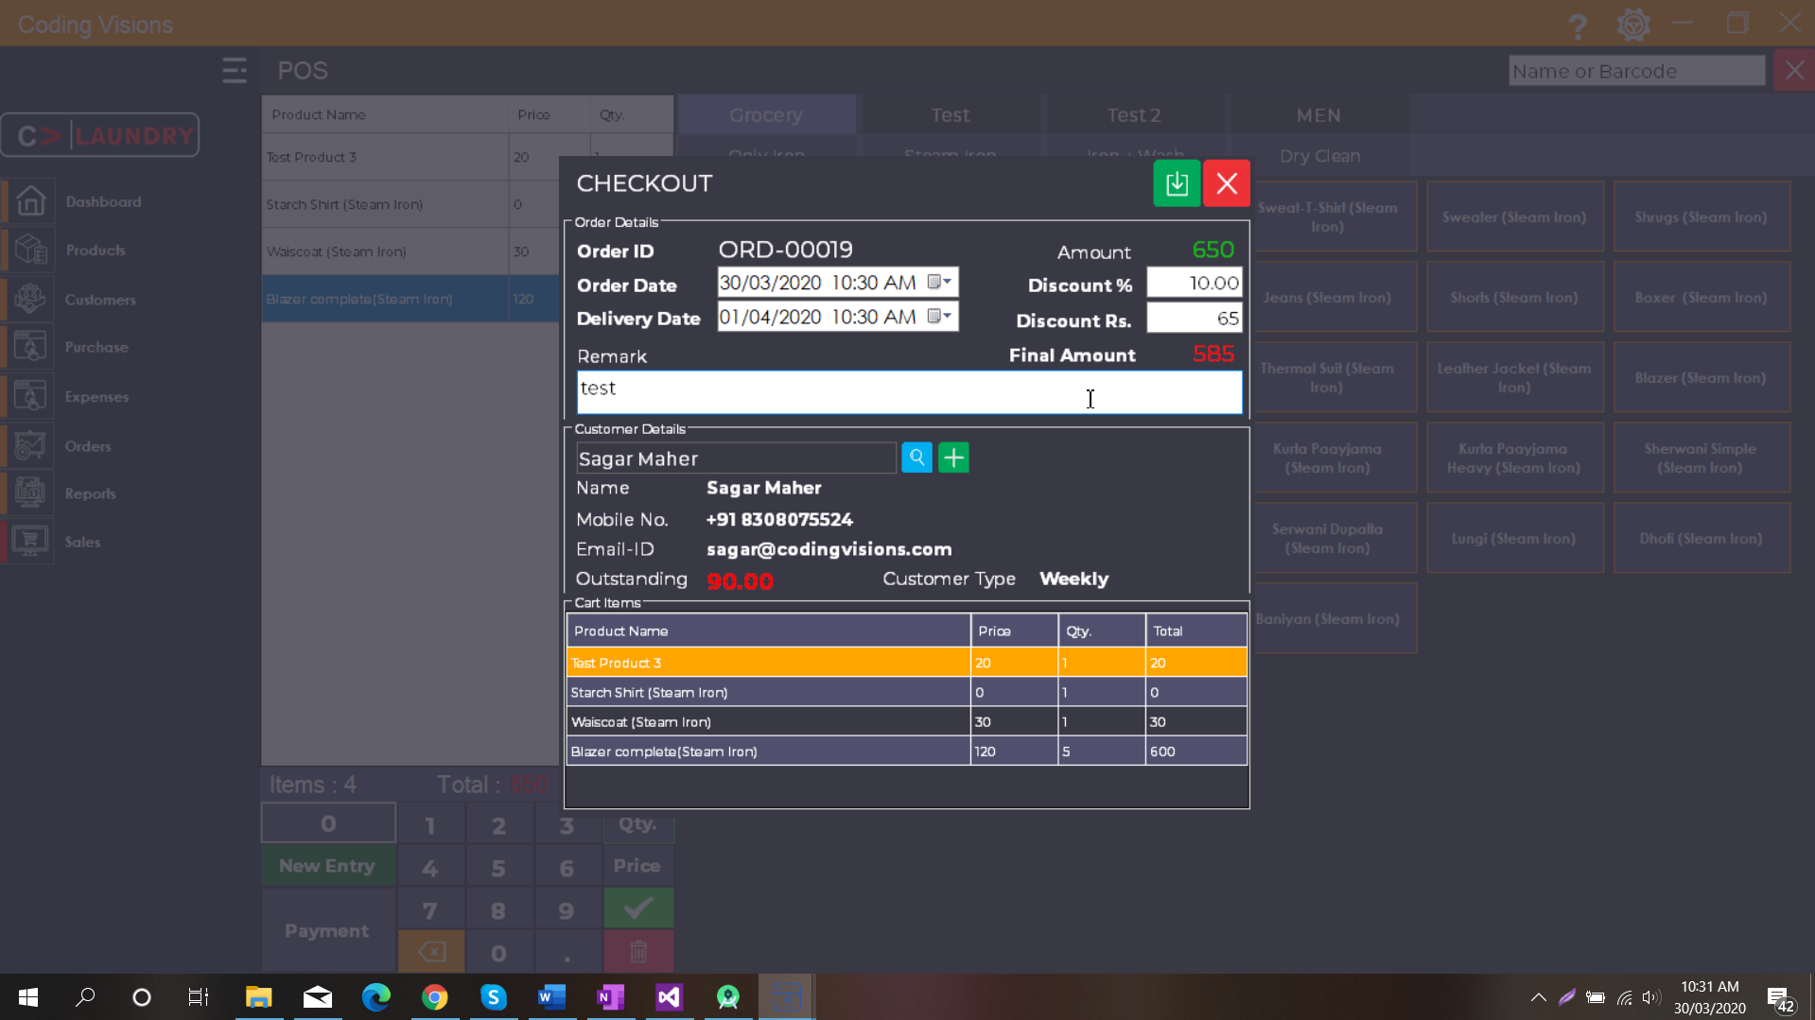Click Payment button
Image resolution: width=1815 pixels, height=1020 pixels.
(x=327, y=931)
